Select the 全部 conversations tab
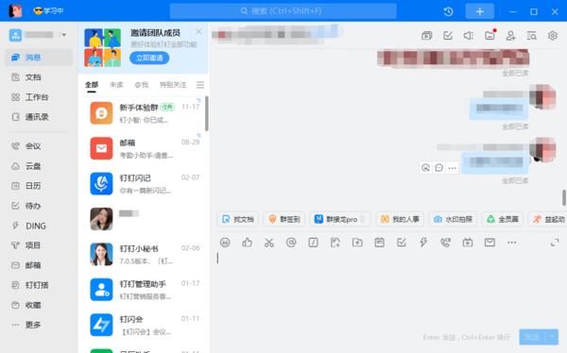The image size is (567, 353). tap(92, 85)
